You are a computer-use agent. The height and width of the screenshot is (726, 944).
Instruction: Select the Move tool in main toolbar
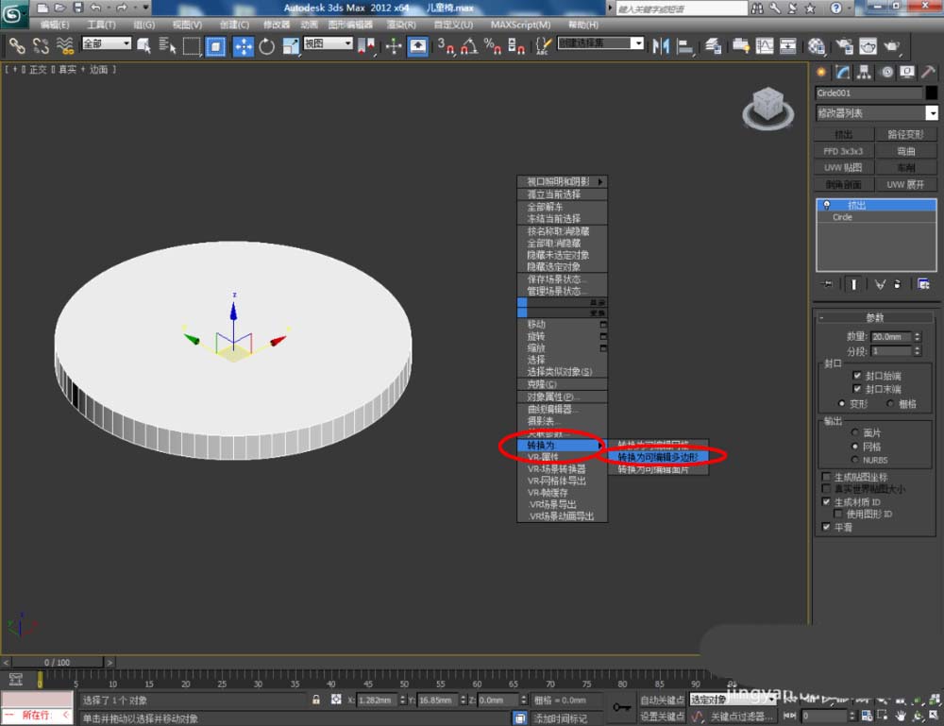coord(243,45)
